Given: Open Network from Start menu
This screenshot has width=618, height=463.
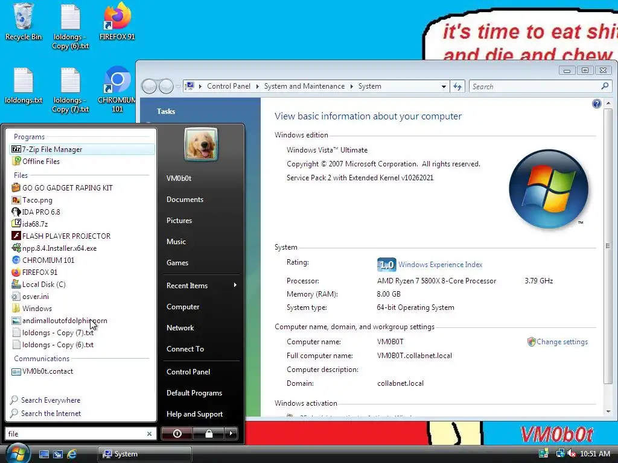Looking at the screenshot, I should tap(180, 327).
